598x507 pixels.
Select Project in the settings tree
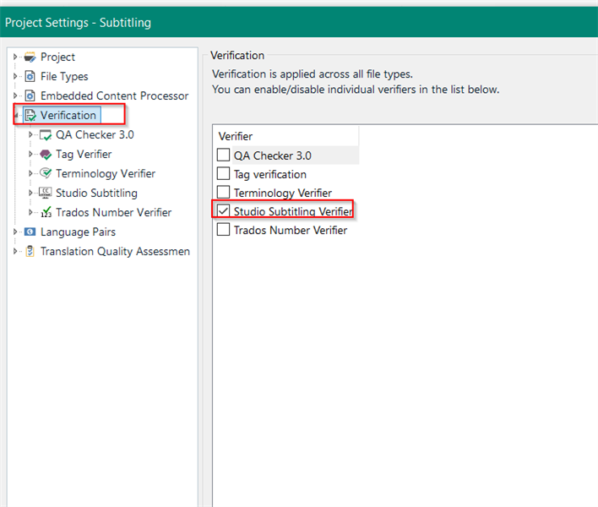57,57
